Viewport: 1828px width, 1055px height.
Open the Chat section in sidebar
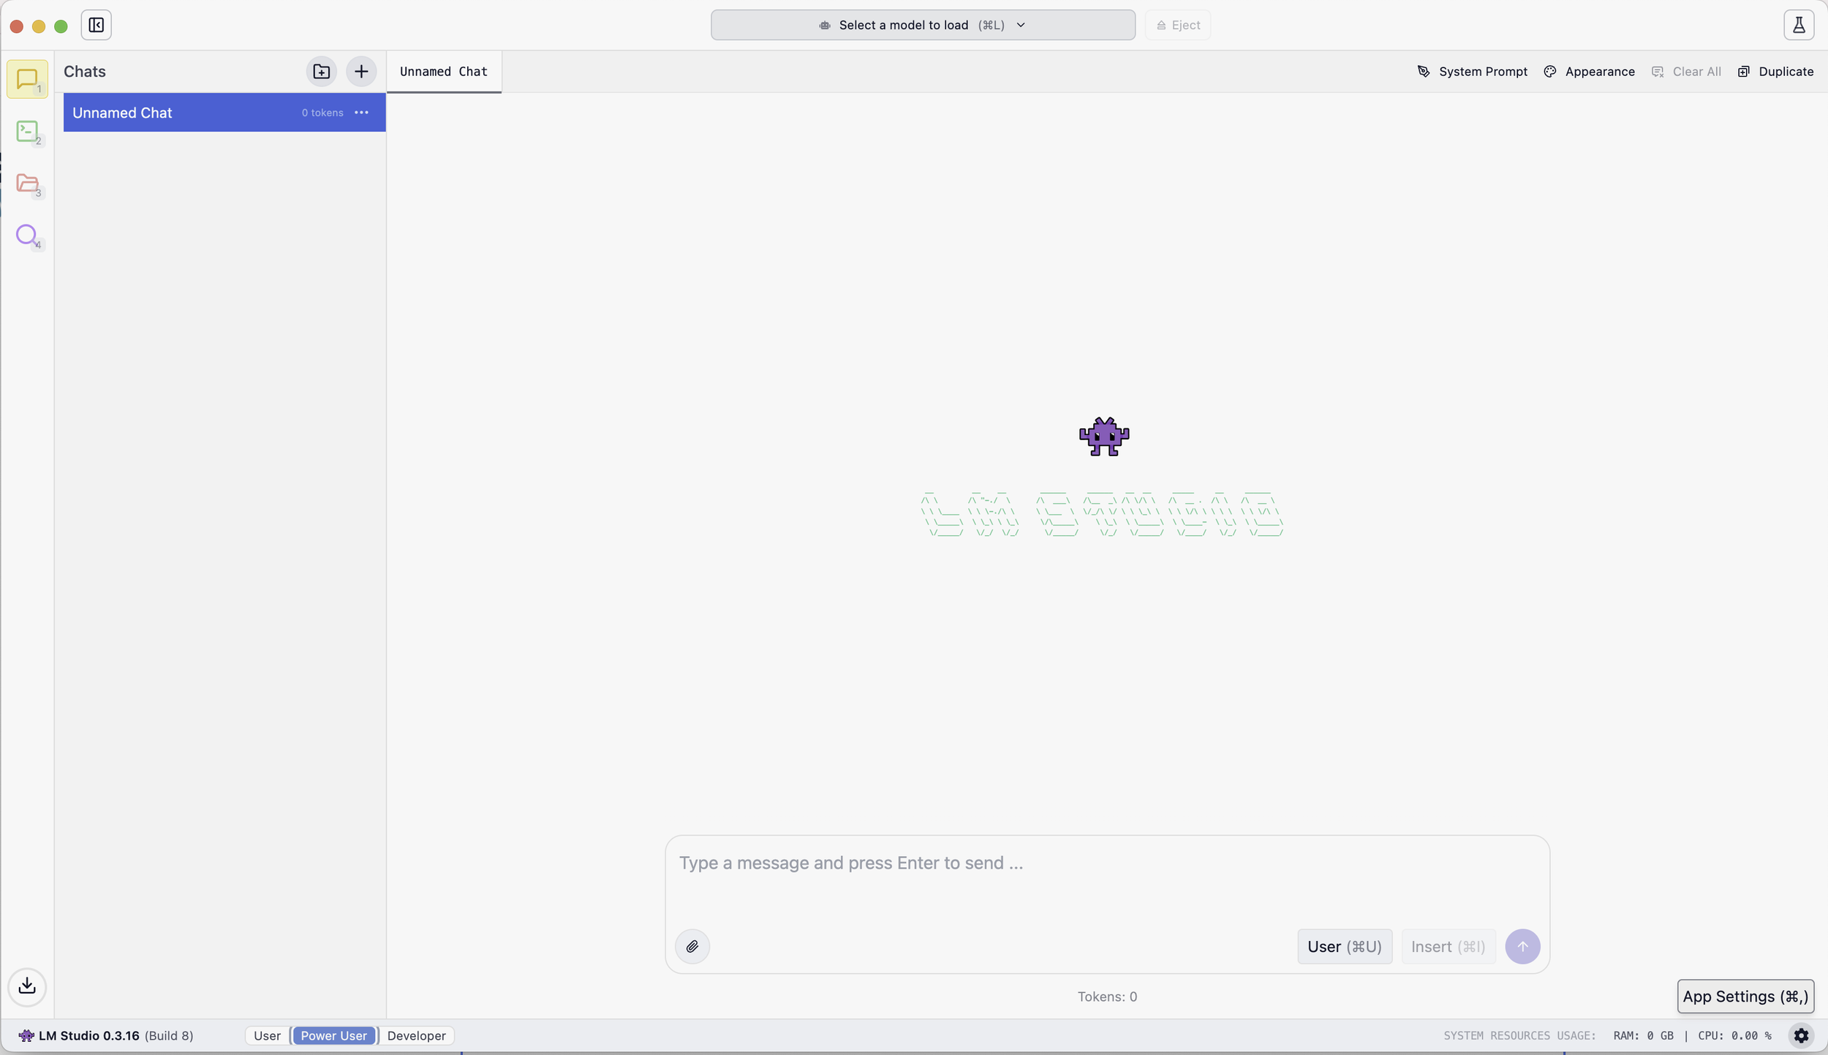27,79
